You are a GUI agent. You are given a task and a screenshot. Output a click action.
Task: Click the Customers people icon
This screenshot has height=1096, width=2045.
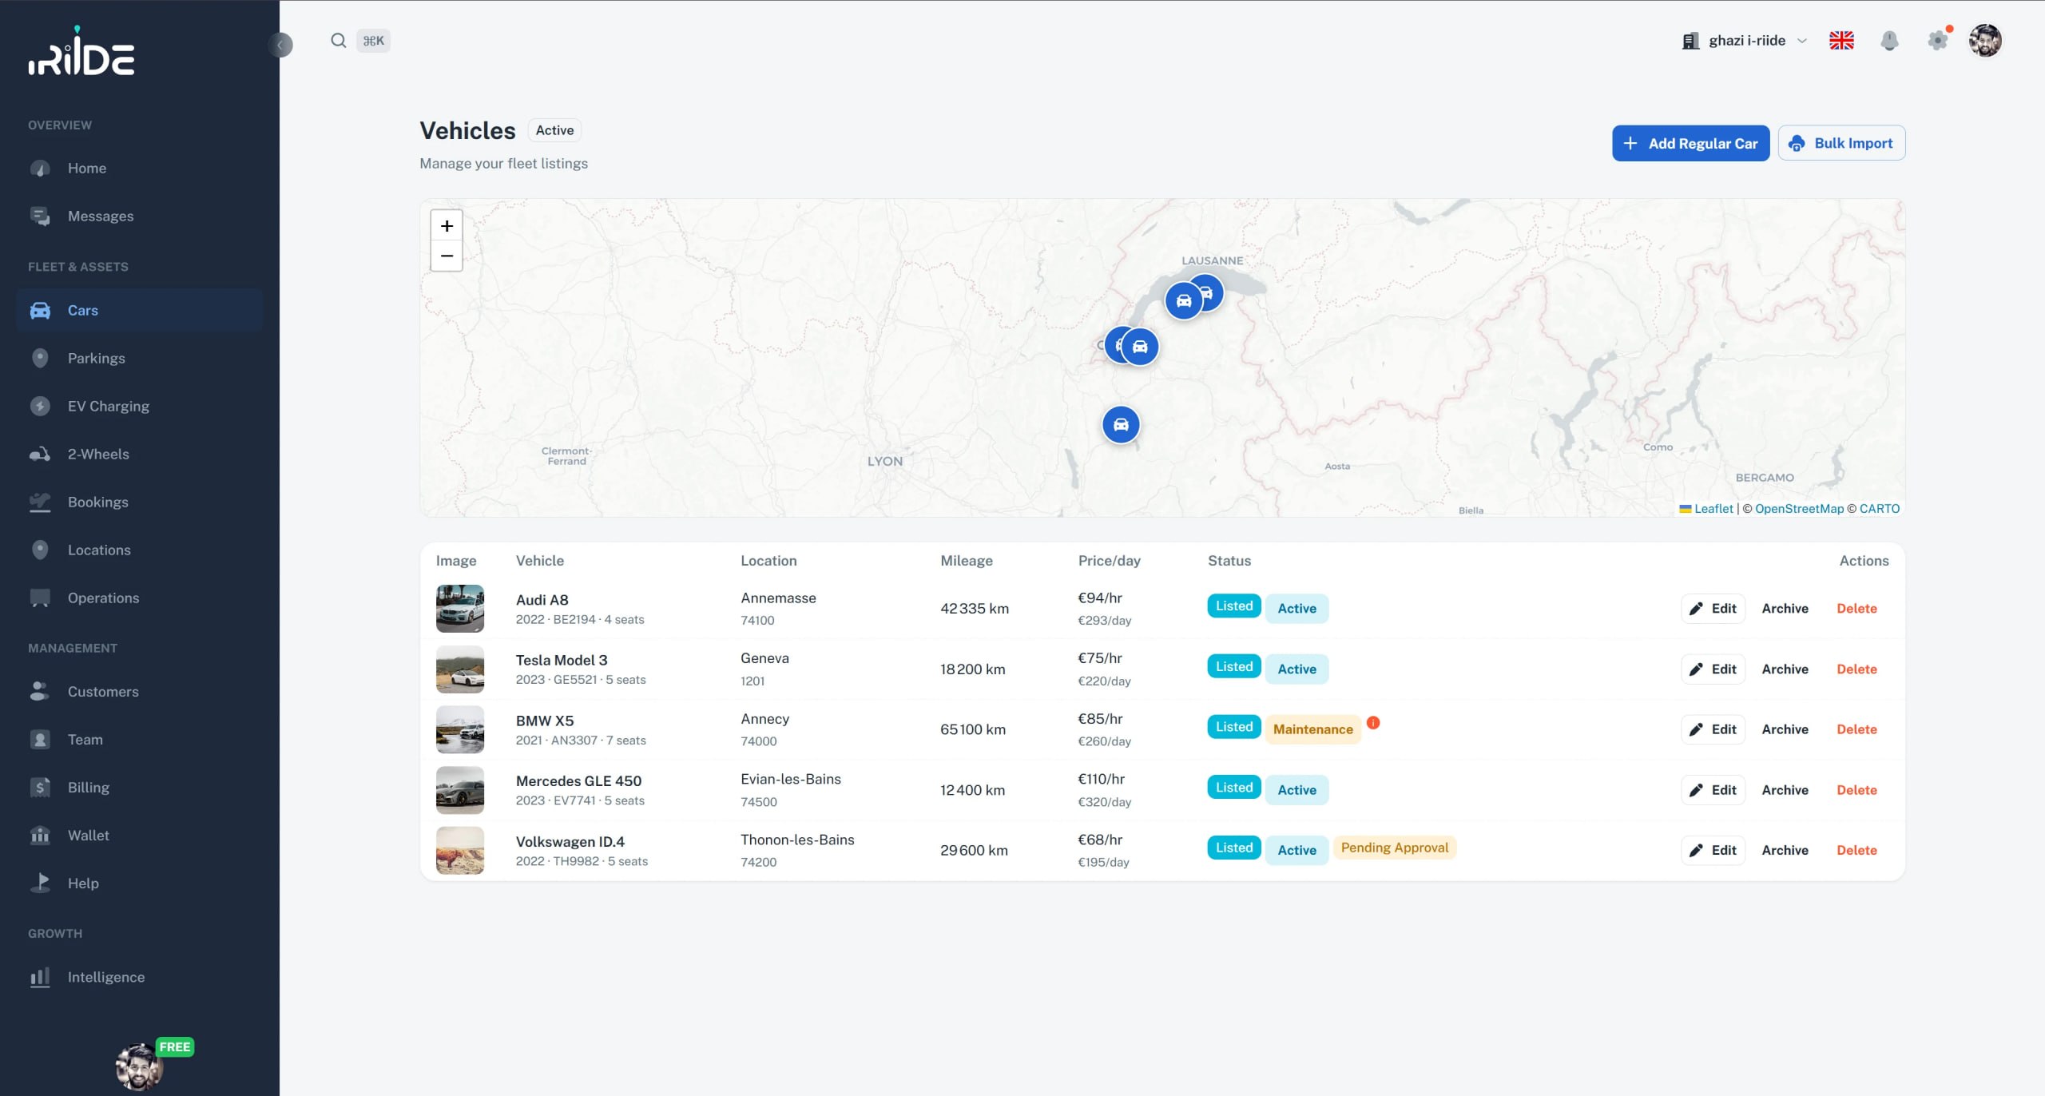40,692
